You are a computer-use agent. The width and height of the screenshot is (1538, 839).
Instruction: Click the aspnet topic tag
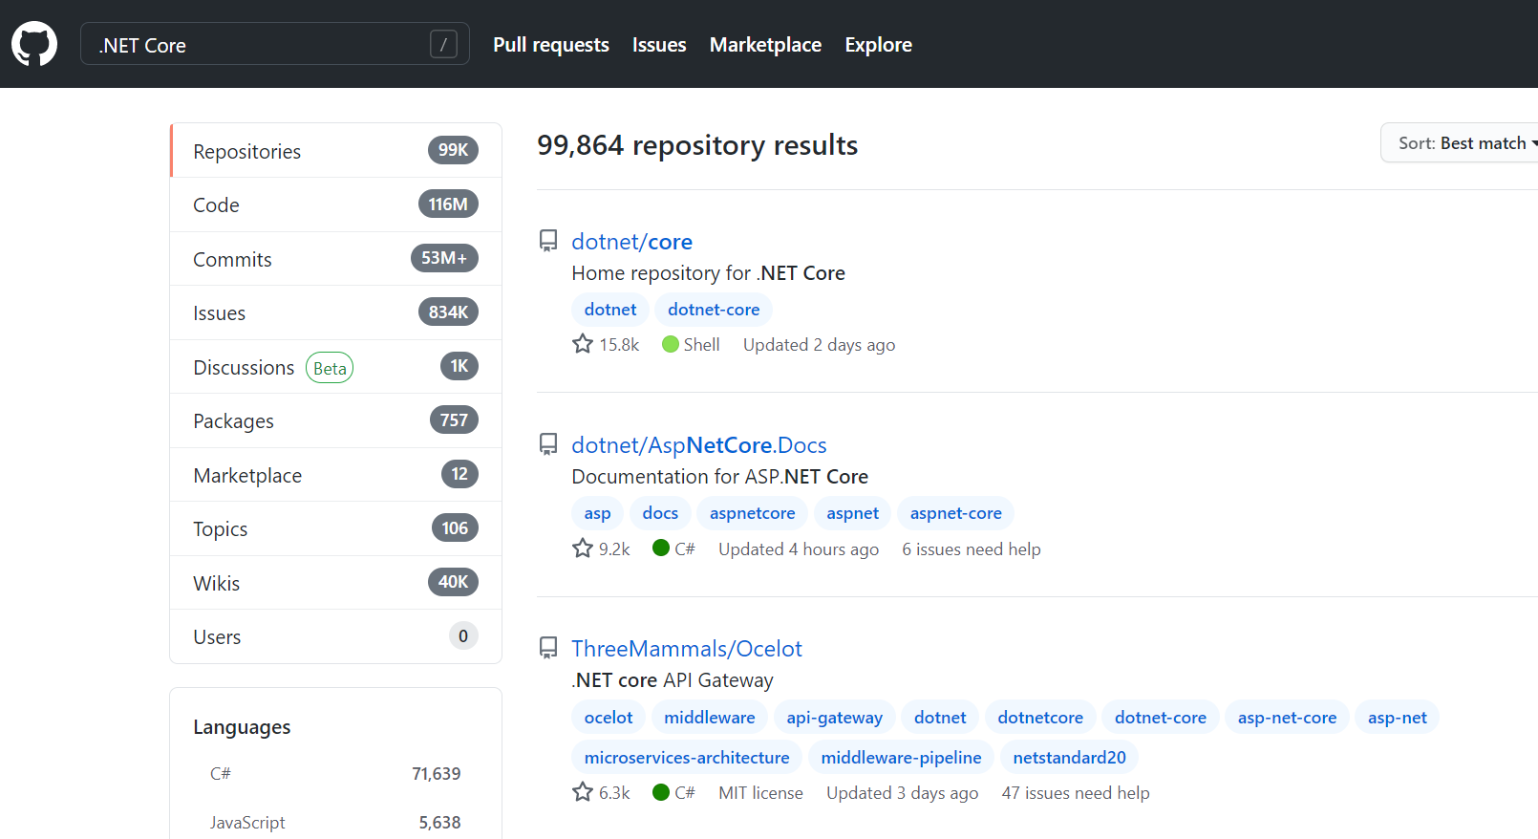[852, 513]
